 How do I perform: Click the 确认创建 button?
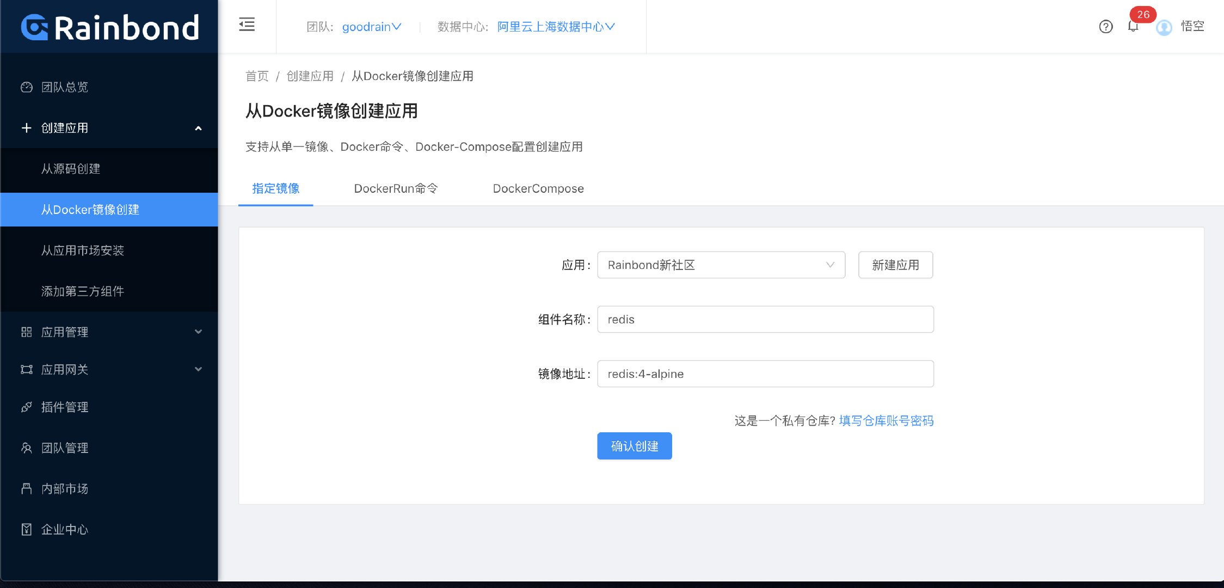[x=634, y=446]
